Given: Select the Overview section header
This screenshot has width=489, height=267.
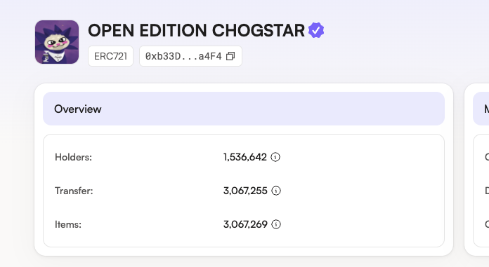Looking at the screenshot, I should 244,109.
